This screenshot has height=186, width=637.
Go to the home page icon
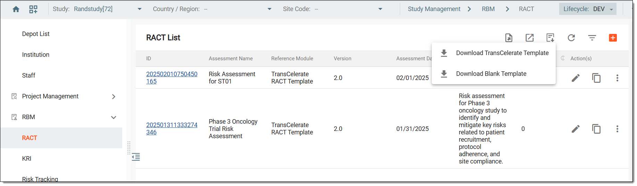pyautogui.click(x=16, y=9)
